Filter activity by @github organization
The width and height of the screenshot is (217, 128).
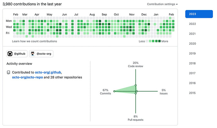point(17,54)
